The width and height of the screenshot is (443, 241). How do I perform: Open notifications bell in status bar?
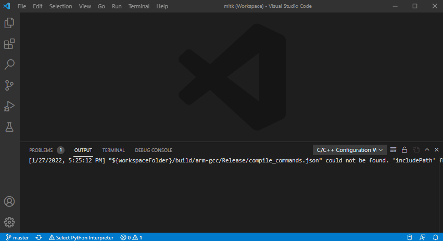point(435,237)
